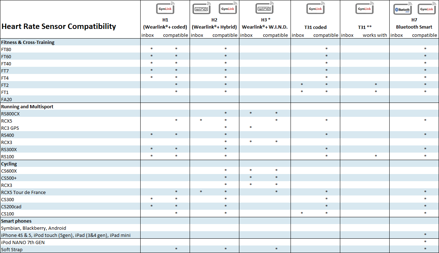The width and height of the screenshot is (439, 253).
Task: Click the 'inbox' sub-header under H3
Action: pos(246,35)
